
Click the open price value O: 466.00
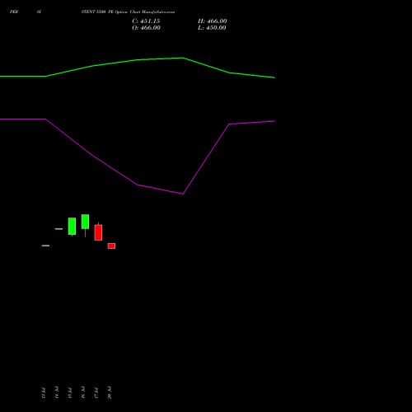click(146, 28)
